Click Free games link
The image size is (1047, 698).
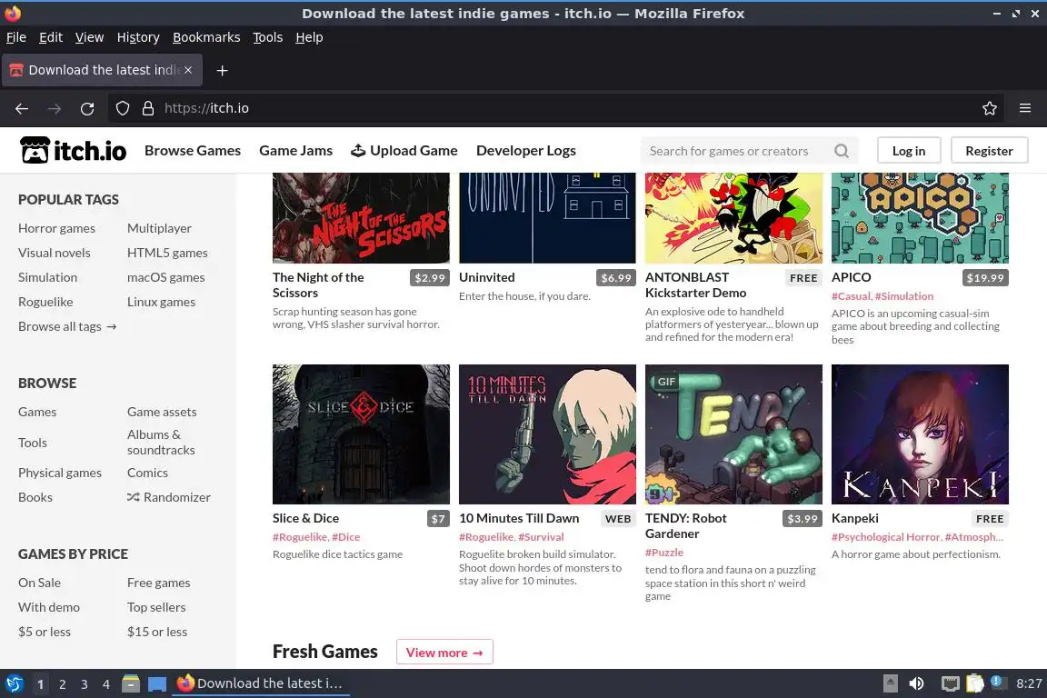click(x=159, y=583)
